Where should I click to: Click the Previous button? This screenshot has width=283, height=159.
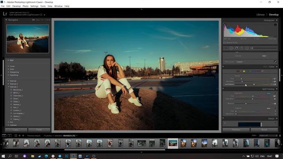click(x=236, y=129)
